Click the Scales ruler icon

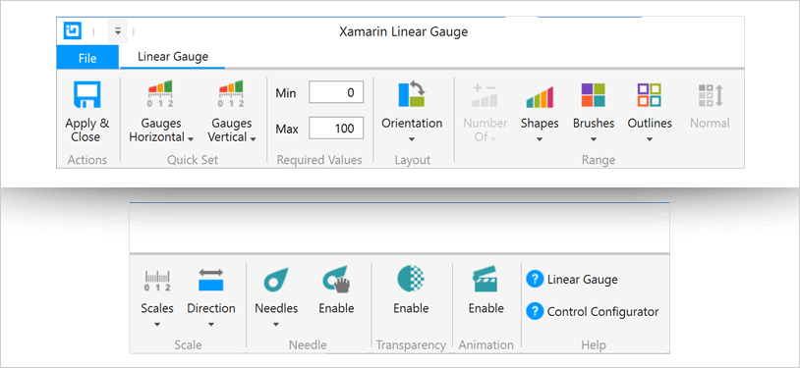(157, 281)
